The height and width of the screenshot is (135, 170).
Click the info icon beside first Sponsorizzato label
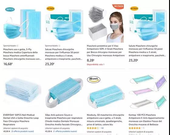click(x=18, y=46)
